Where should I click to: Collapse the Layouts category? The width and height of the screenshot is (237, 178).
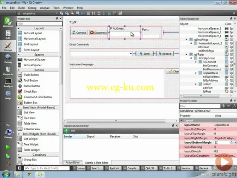pos(19,28)
